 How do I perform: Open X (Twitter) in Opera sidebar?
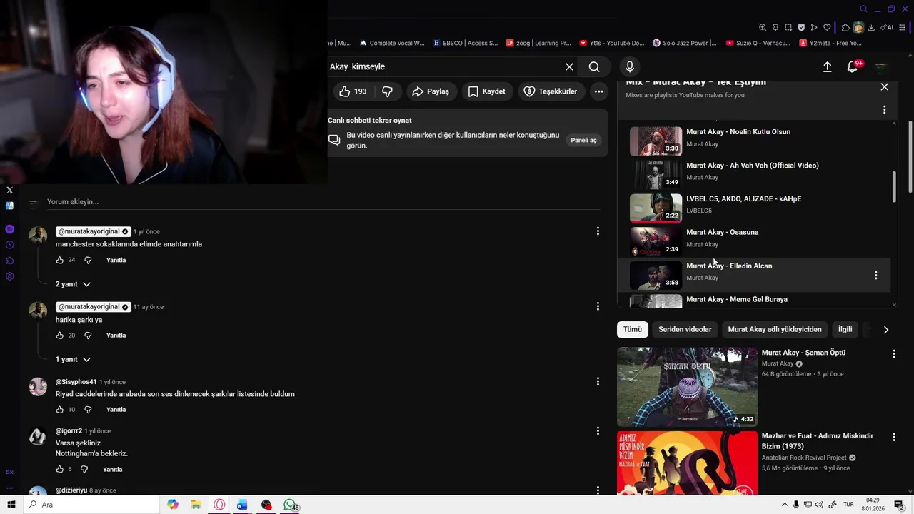pyautogui.click(x=9, y=190)
